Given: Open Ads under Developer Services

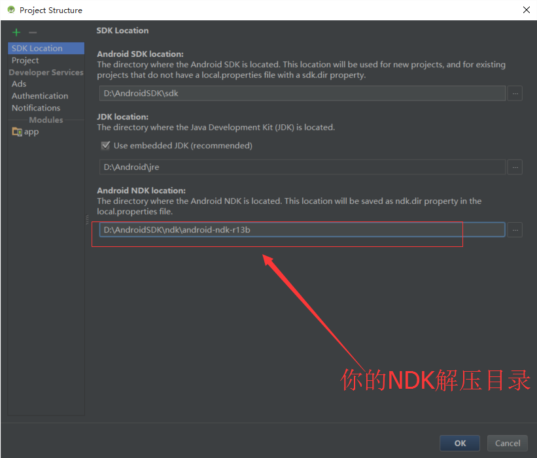Looking at the screenshot, I should (19, 84).
